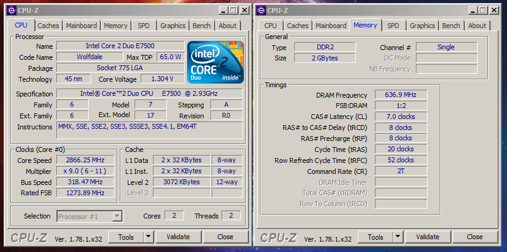The height and width of the screenshot is (252, 507).
Task: Click the Single channel value
Action: [446, 47]
